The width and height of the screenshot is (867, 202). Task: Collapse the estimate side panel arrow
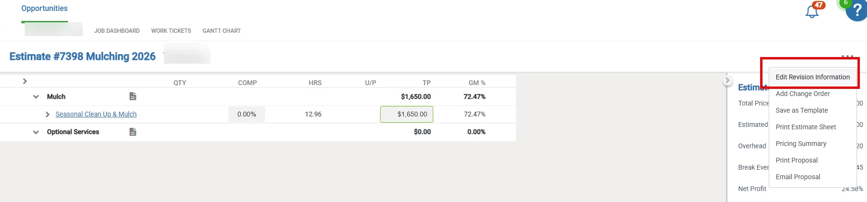click(727, 80)
